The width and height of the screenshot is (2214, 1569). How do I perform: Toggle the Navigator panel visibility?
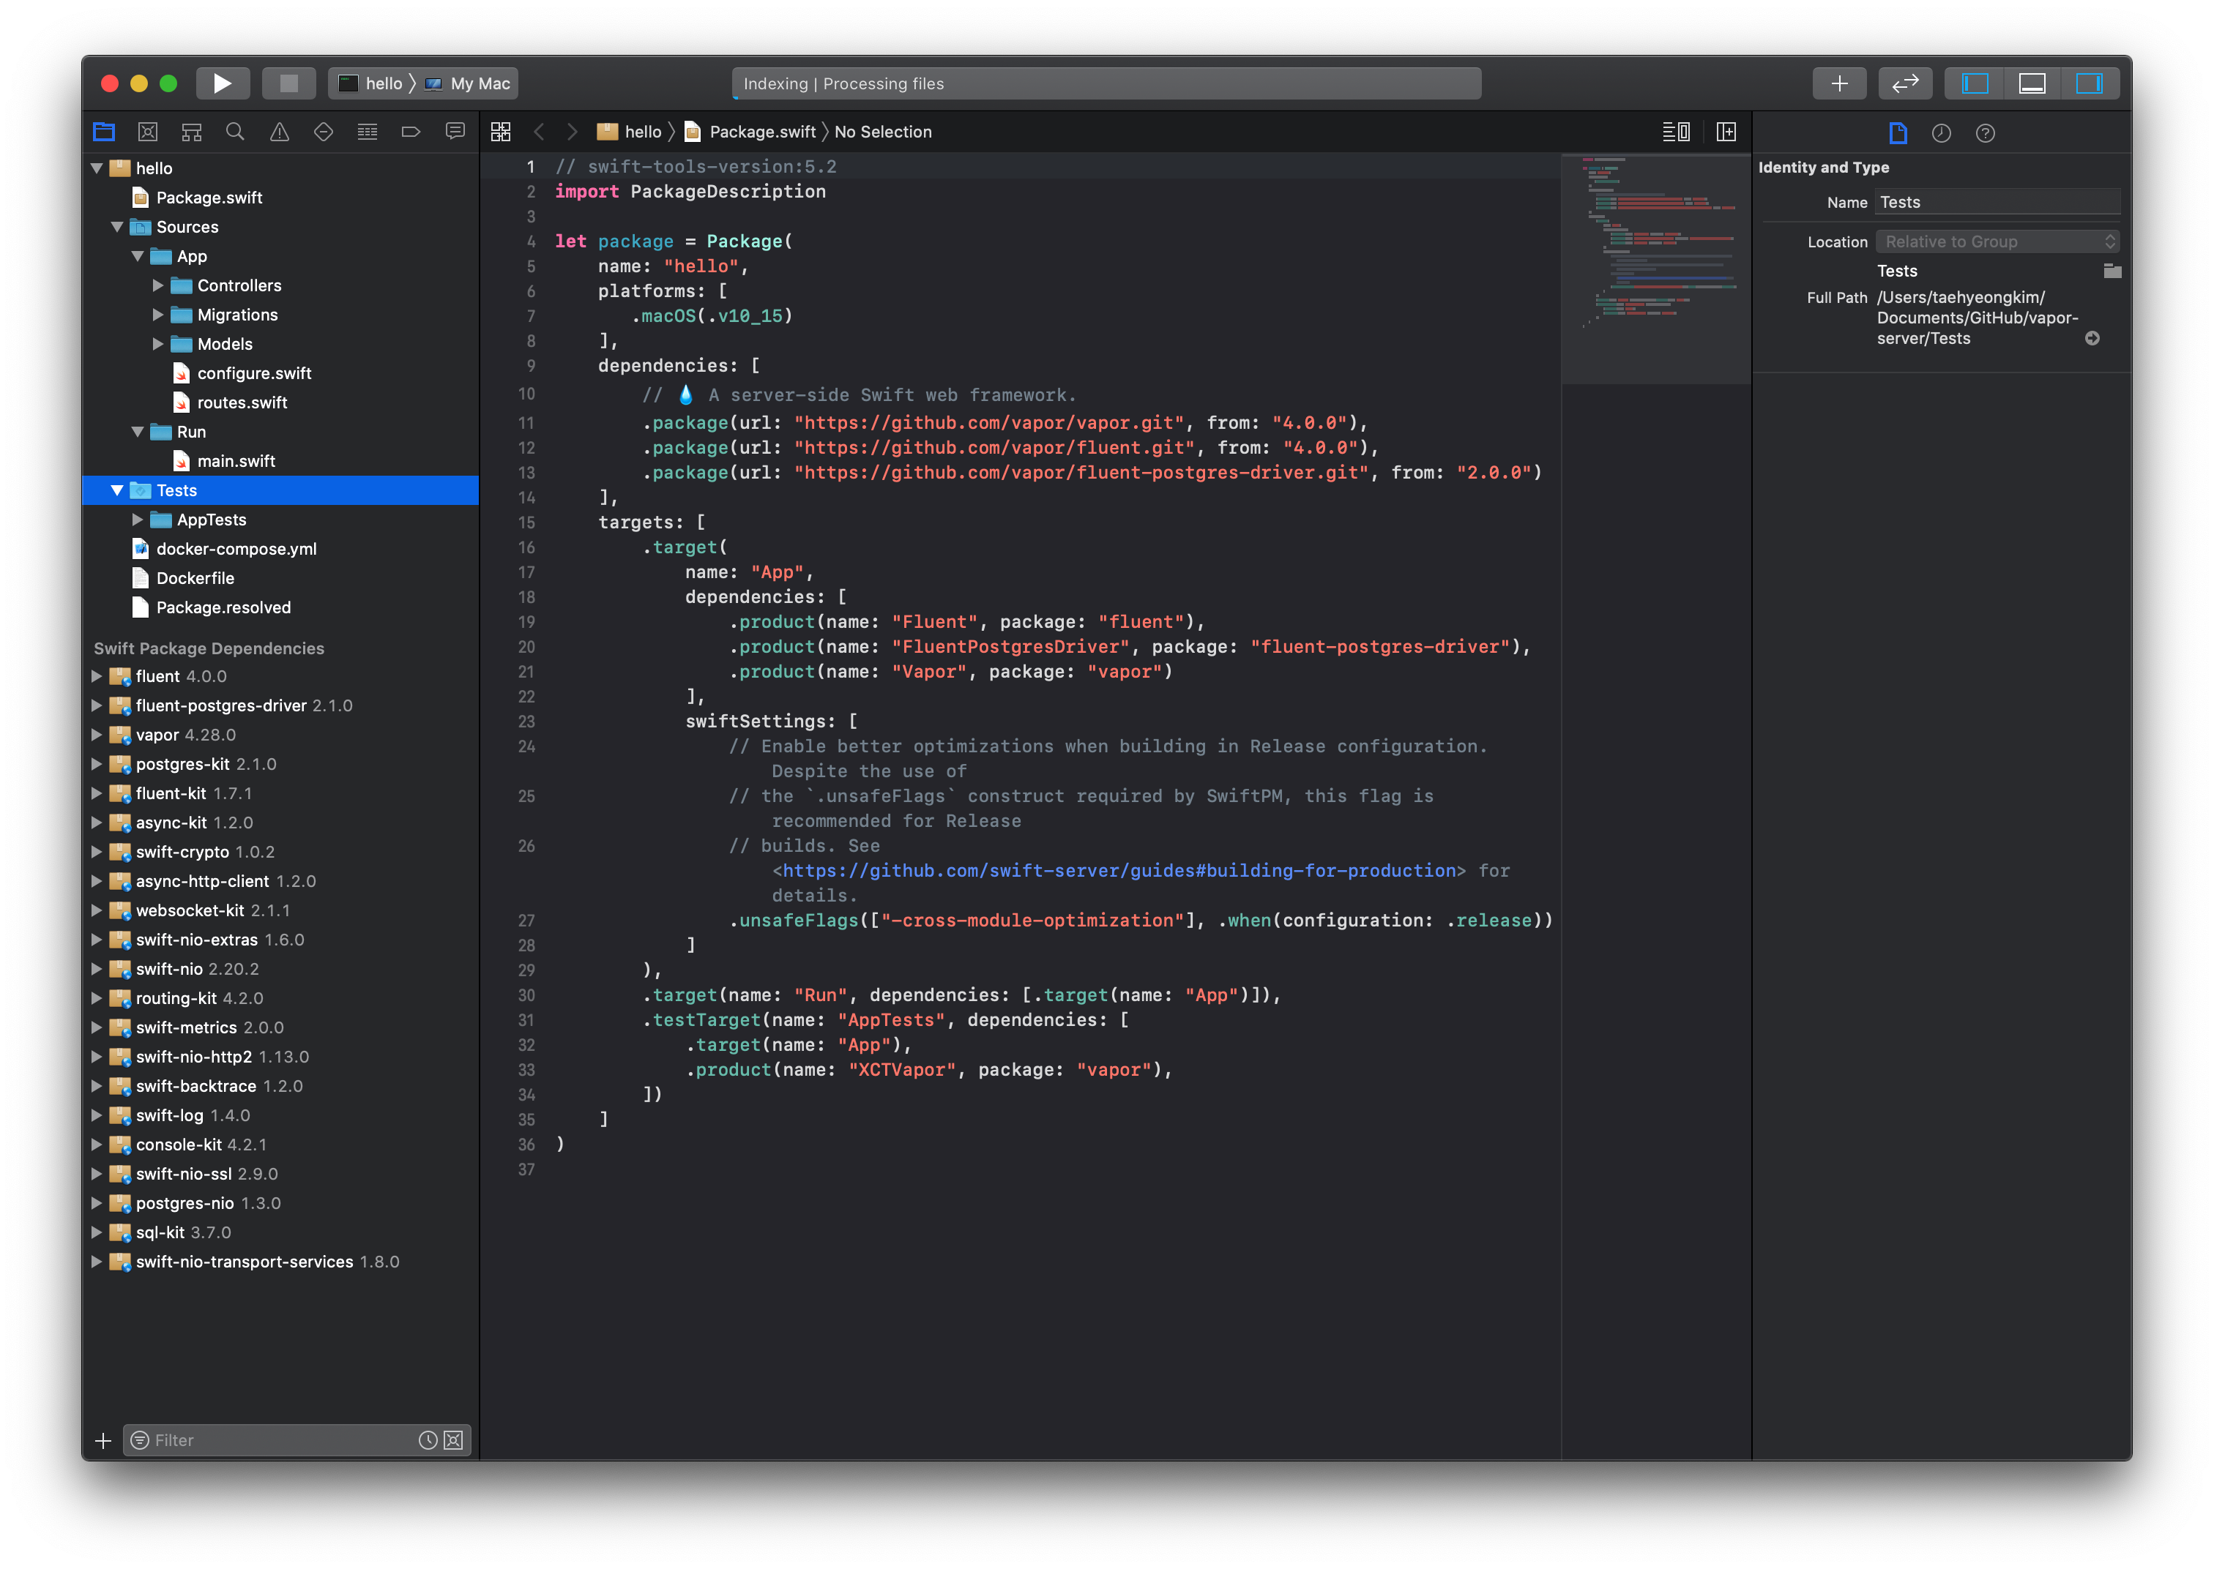click(1975, 83)
